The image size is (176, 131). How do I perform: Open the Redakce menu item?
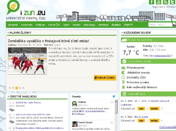tap(116, 25)
